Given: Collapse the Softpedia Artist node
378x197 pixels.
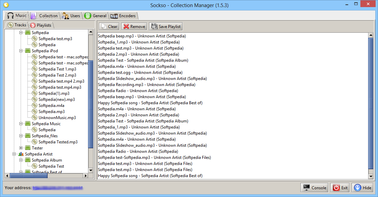Looking at the screenshot, I should 14,154.
